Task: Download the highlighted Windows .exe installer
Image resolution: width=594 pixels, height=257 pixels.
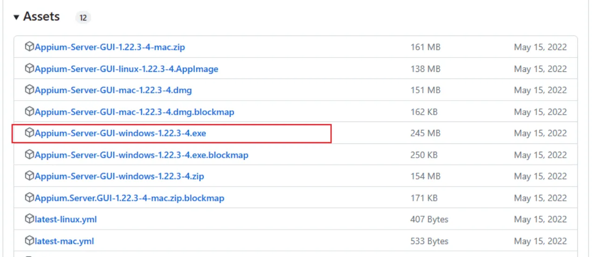Action: 120,134
